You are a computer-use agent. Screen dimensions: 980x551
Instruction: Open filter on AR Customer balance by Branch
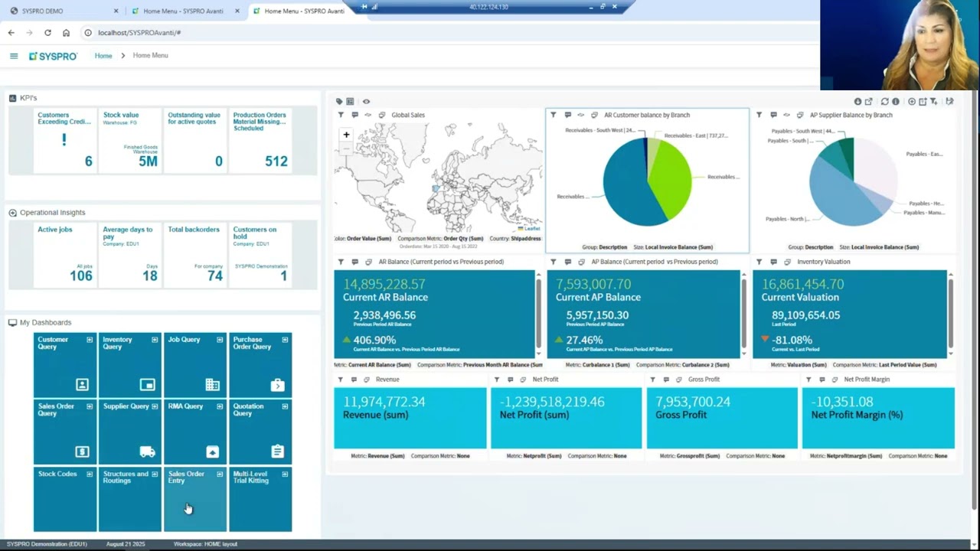pyautogui.click(x=554, y=115)
